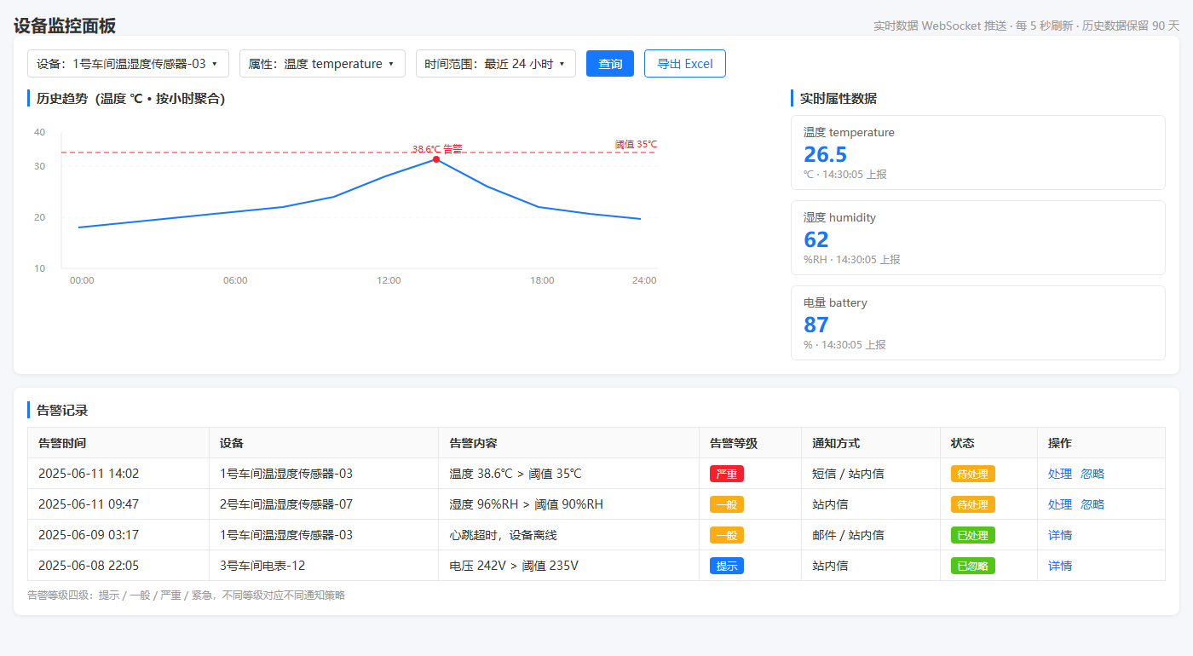Image resolution: width=1193 pixels, height=656 pixels.
Task: Click the 查询 query button
Action: coord(610,64)
